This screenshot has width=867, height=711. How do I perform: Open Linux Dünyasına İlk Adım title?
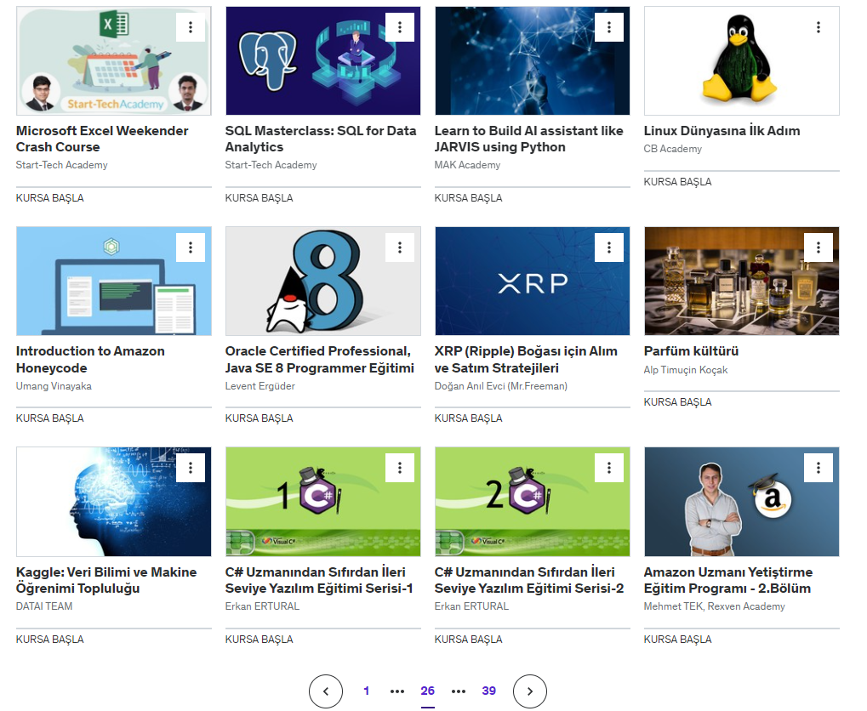click(722, 131)
